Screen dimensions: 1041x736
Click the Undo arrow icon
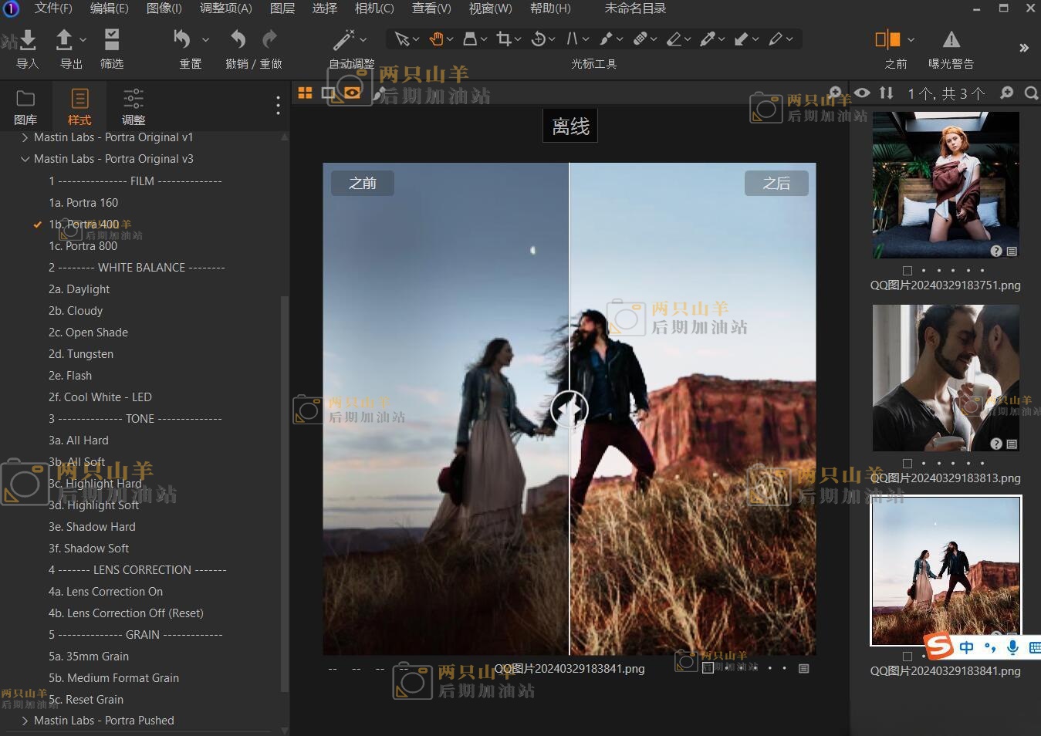click(x=238, y=39)
